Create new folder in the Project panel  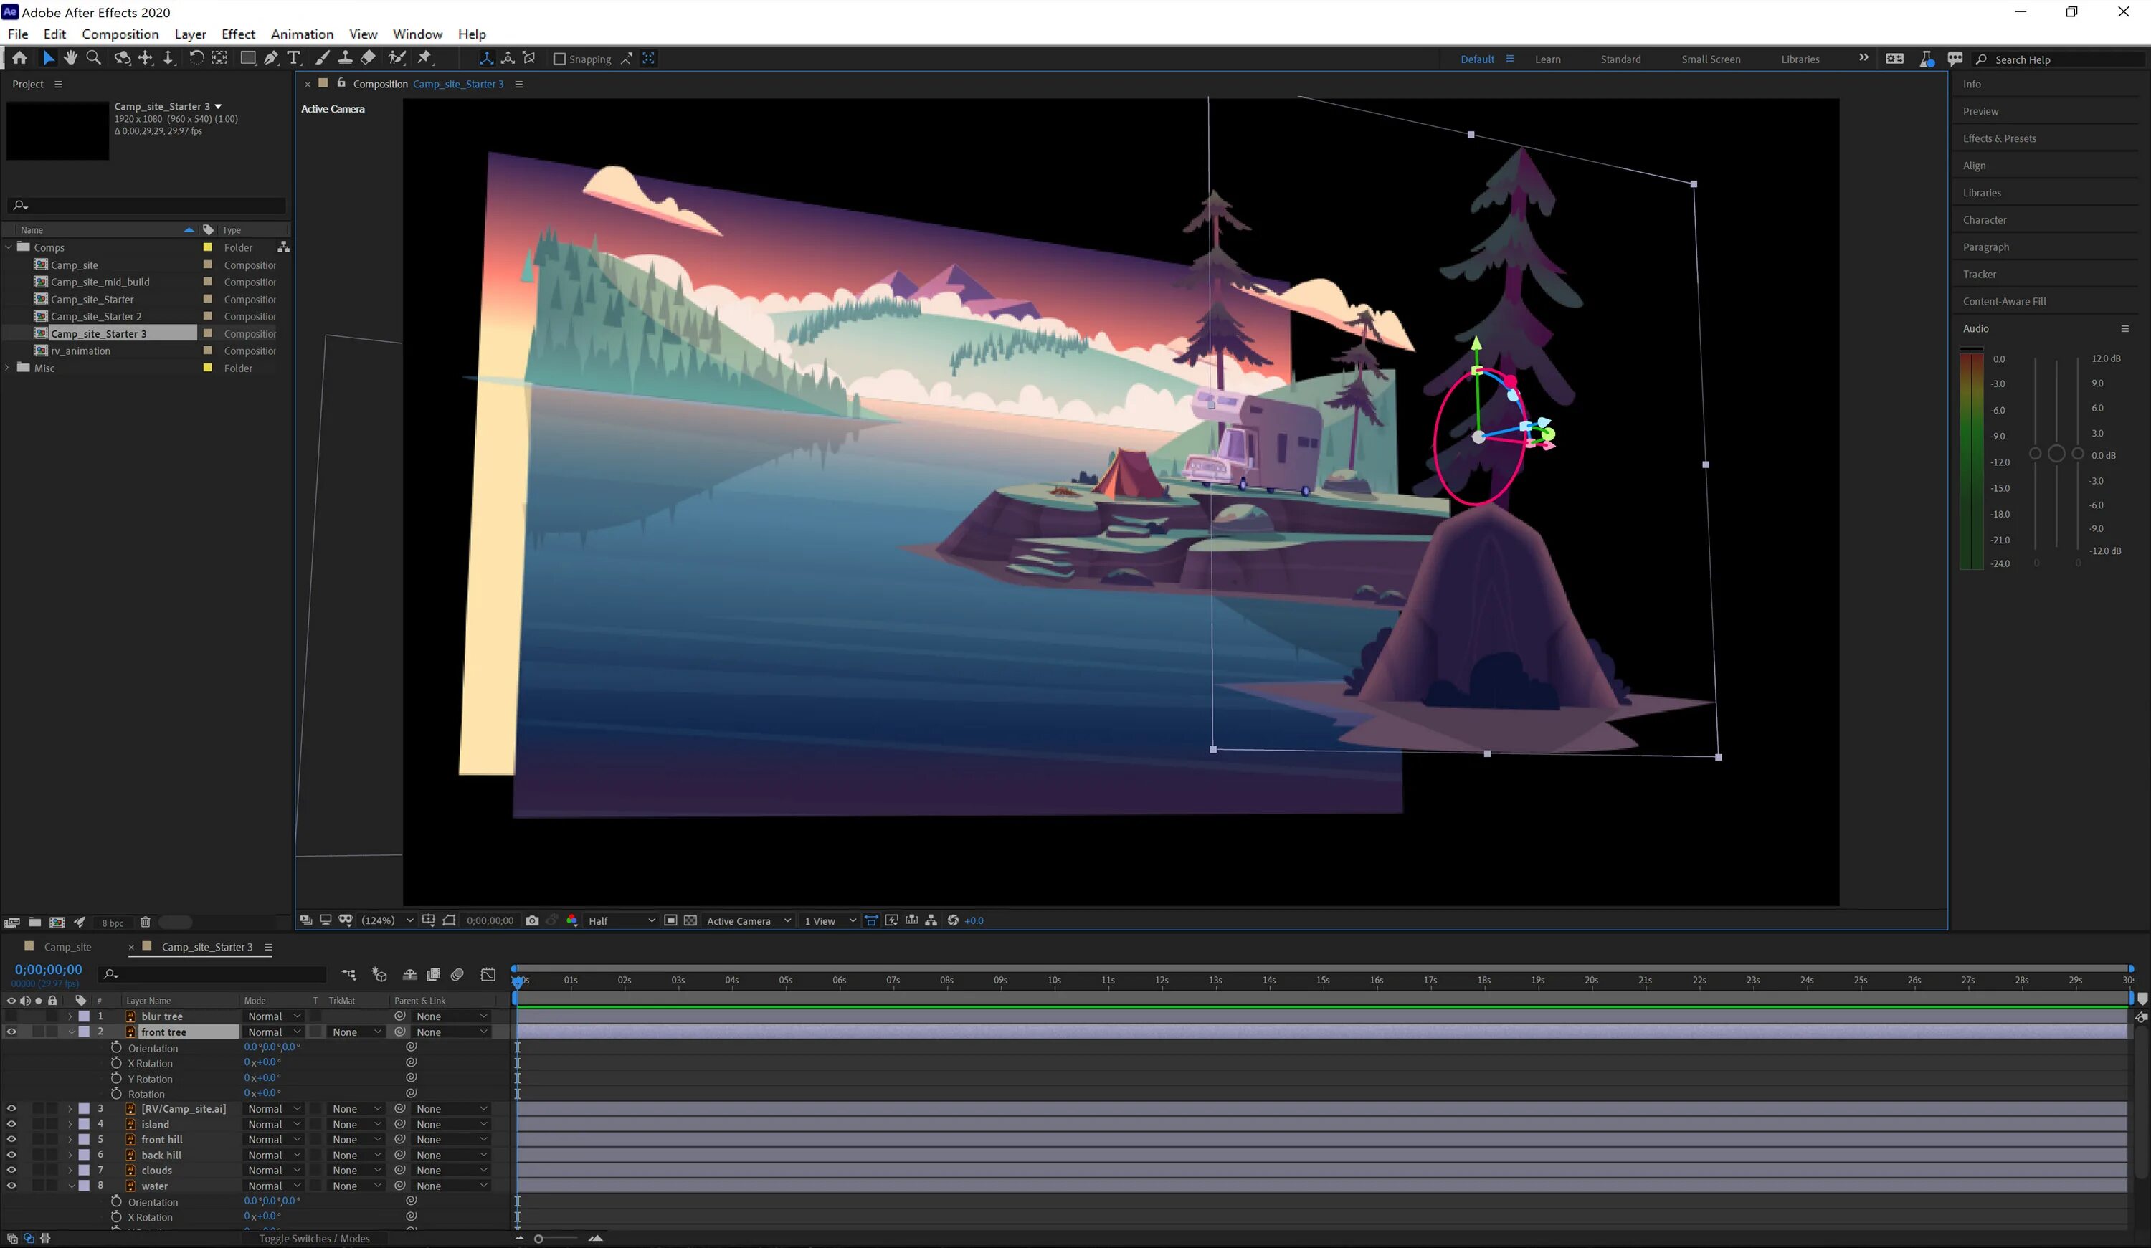pos(35,922)
